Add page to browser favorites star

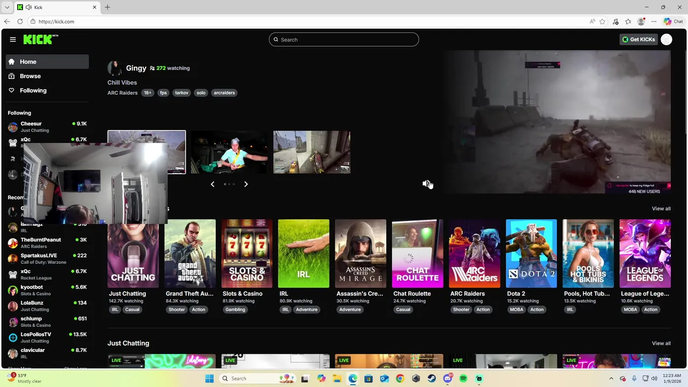tap(603, 21)
